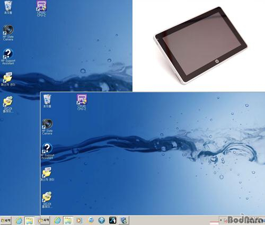The image size is (265, 225).
Task: Open Windows Media Player from the taskbar
Action: point(79,220)
